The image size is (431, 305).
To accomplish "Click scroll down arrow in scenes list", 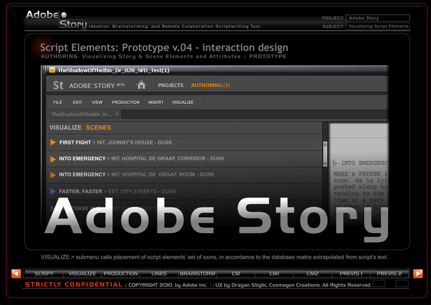I will point(325,164).
